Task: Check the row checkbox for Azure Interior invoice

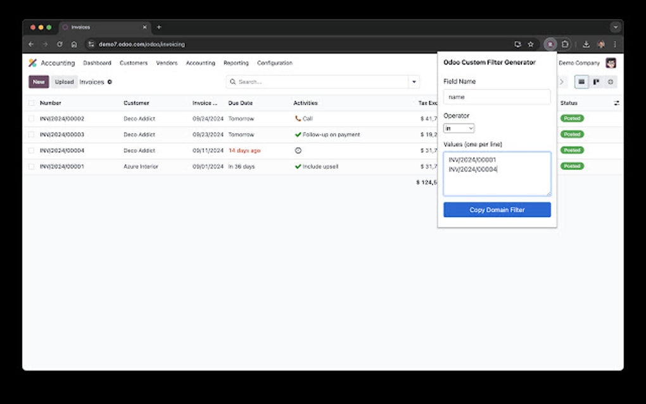Action: tap(32, 166)
